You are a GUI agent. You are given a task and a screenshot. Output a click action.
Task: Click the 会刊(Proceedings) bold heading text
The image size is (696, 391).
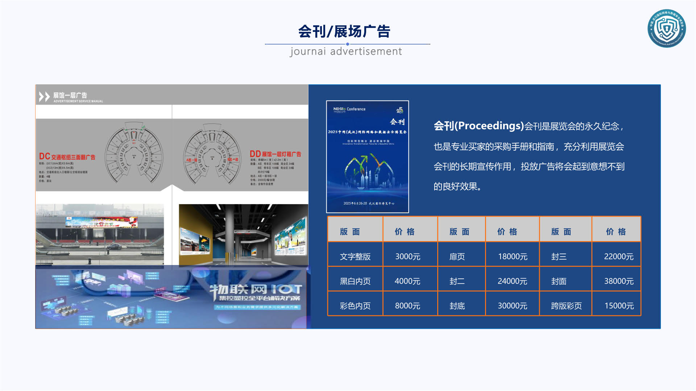coord(478,126)
